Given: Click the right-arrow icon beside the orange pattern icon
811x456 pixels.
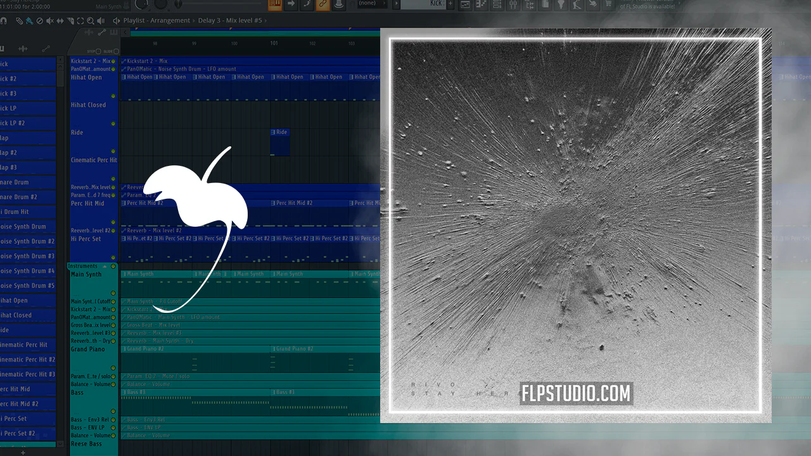Looking at the screenshot, I should (x=291, y=4).
